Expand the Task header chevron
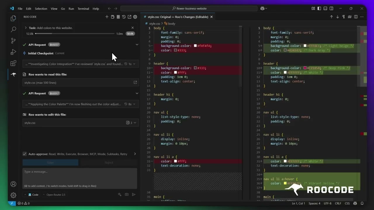Screen dimensions: 374x210 click(26, 28)
